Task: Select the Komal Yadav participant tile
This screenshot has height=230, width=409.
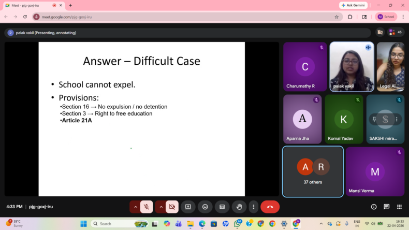Action: (x=344, y=119)
